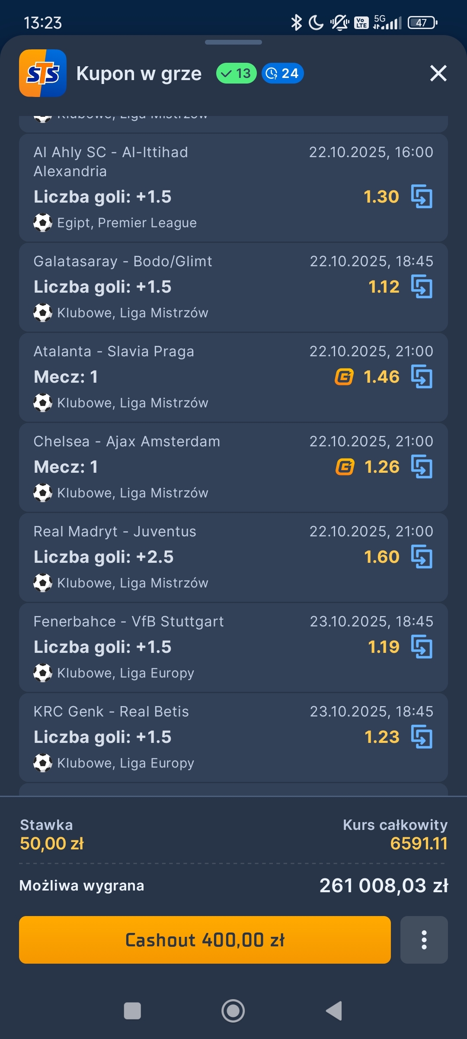This screenshot has width=467, height=1039.
Task: Tap the Android back navigation button
Action: point(334,1011)
